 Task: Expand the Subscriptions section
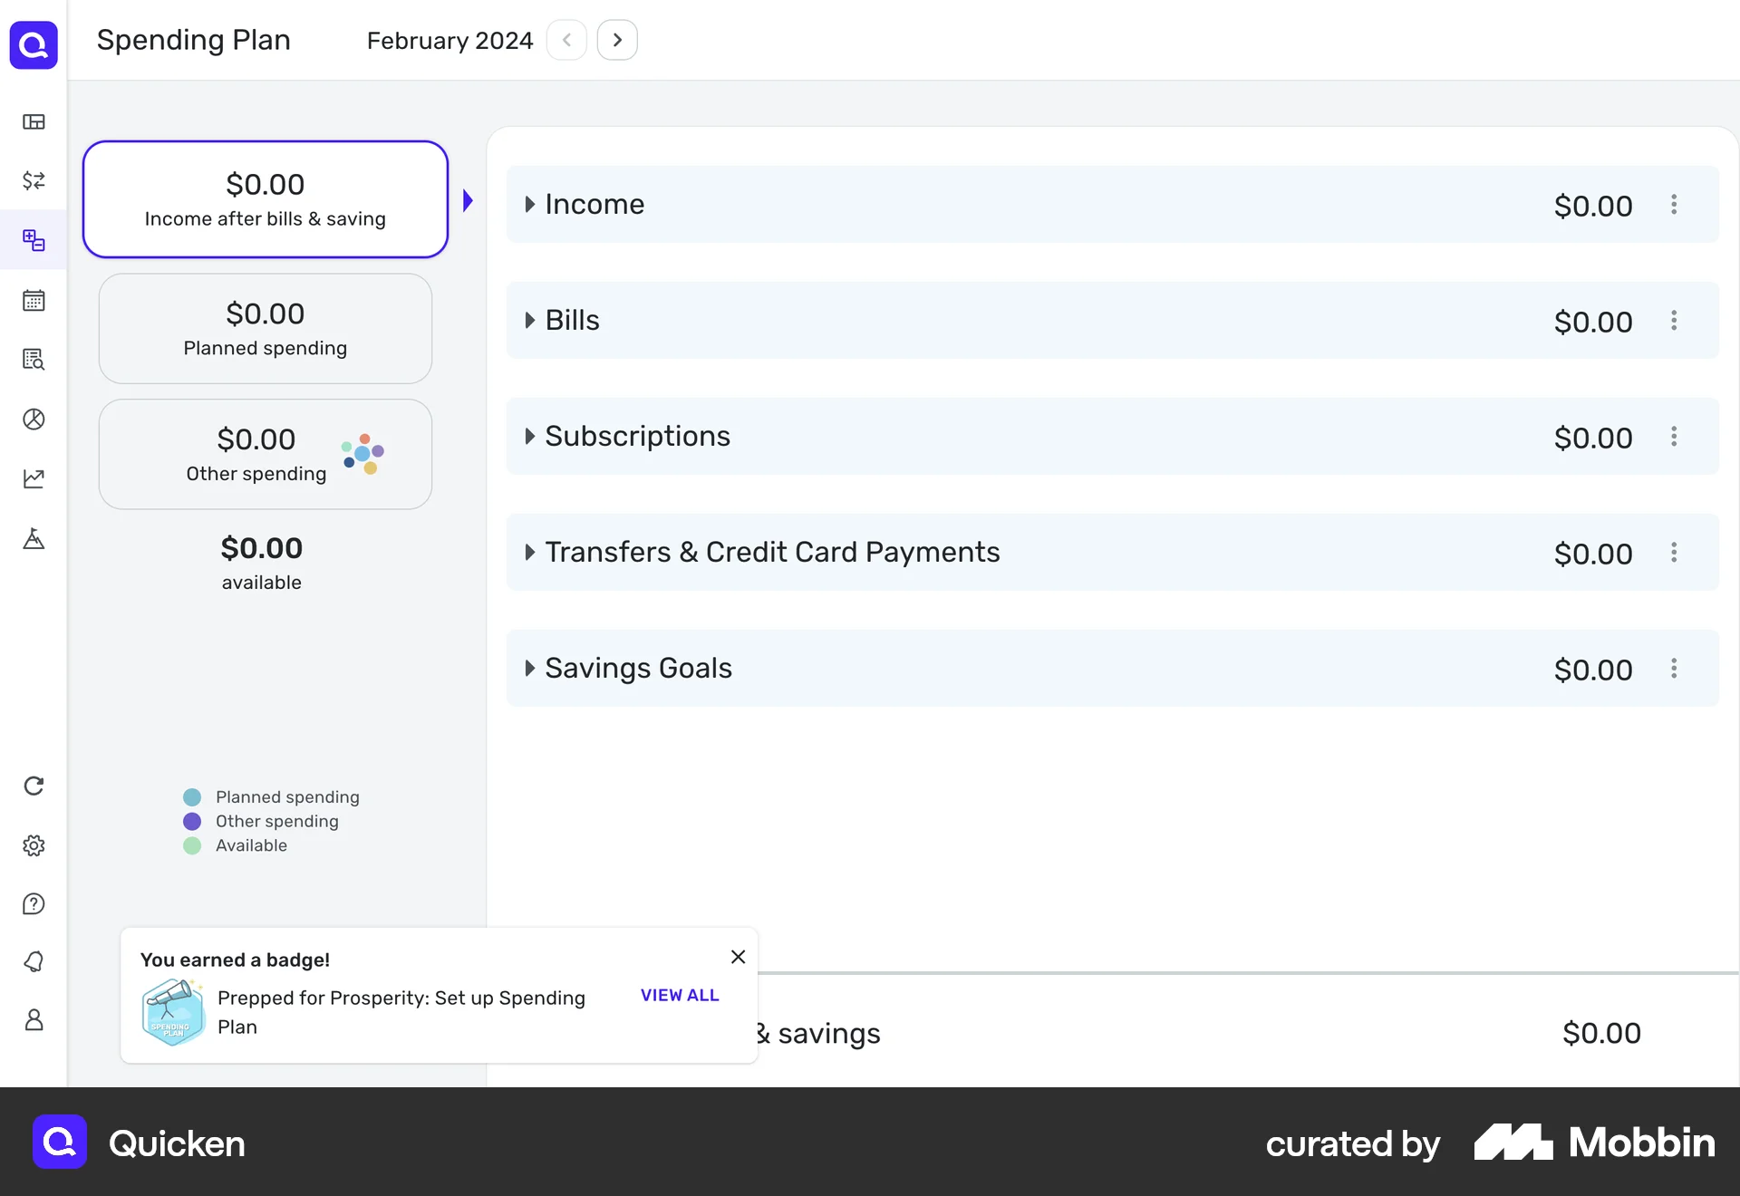[x=531, y=436]
